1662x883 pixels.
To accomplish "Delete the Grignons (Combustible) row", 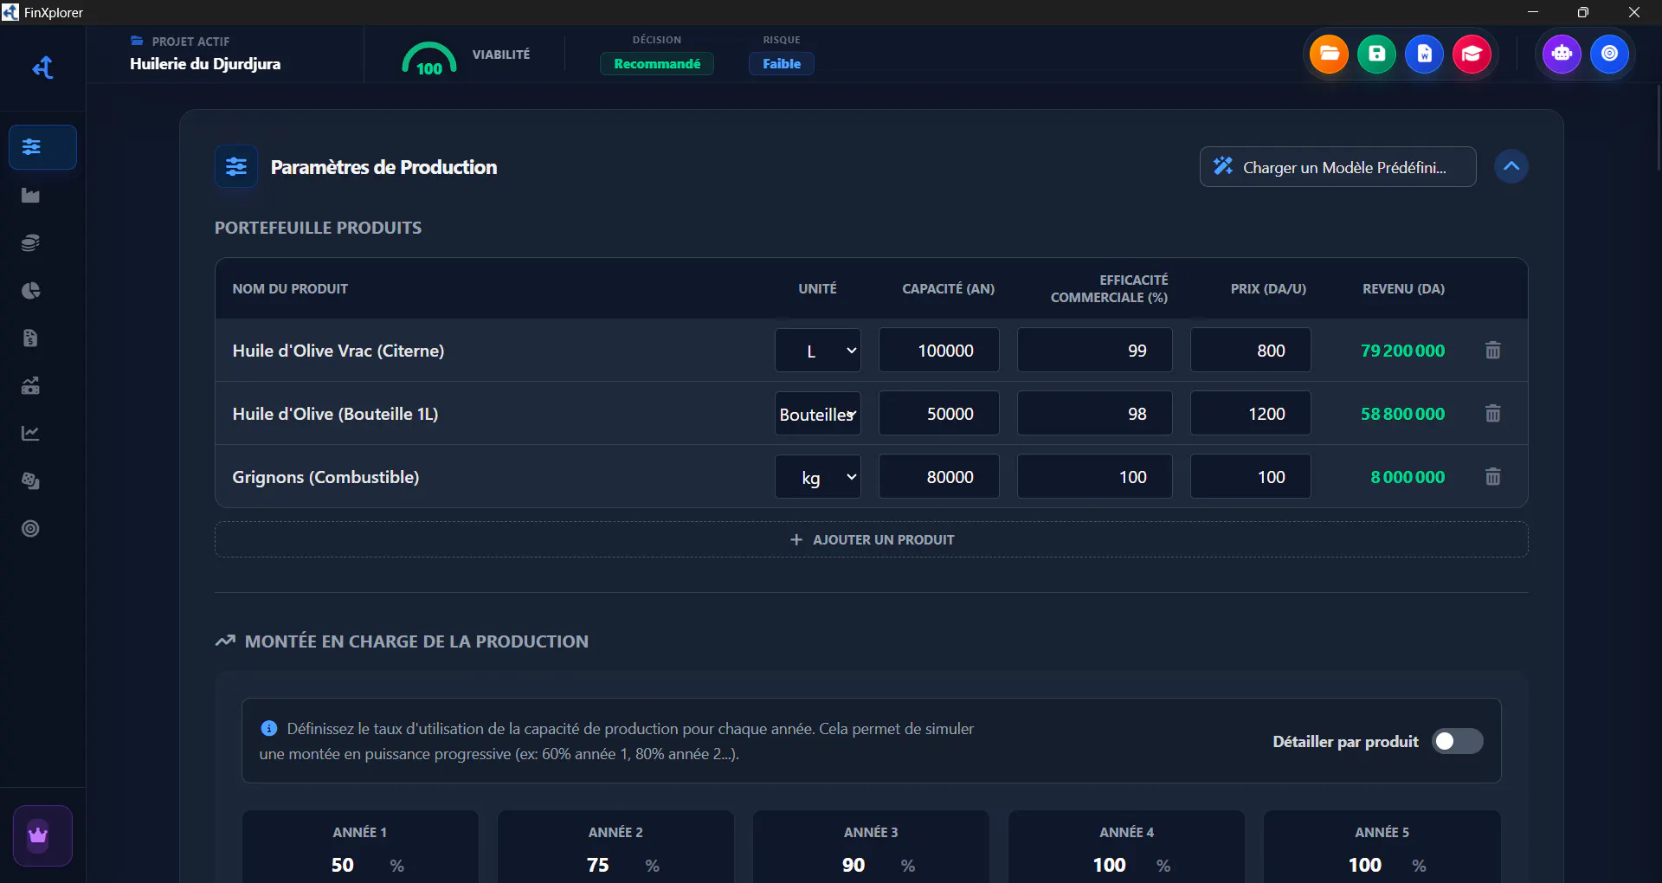I will pos(1493,477).
